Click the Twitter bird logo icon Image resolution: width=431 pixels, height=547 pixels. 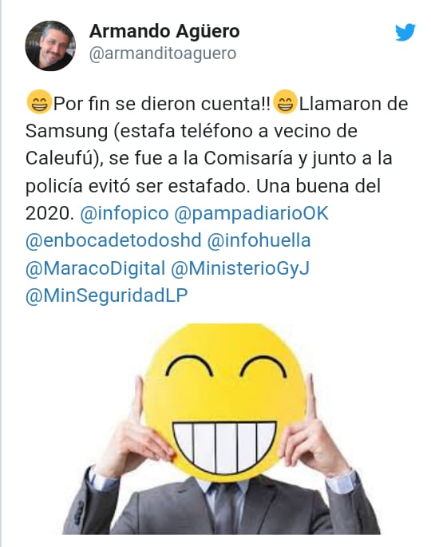(405, 33)
